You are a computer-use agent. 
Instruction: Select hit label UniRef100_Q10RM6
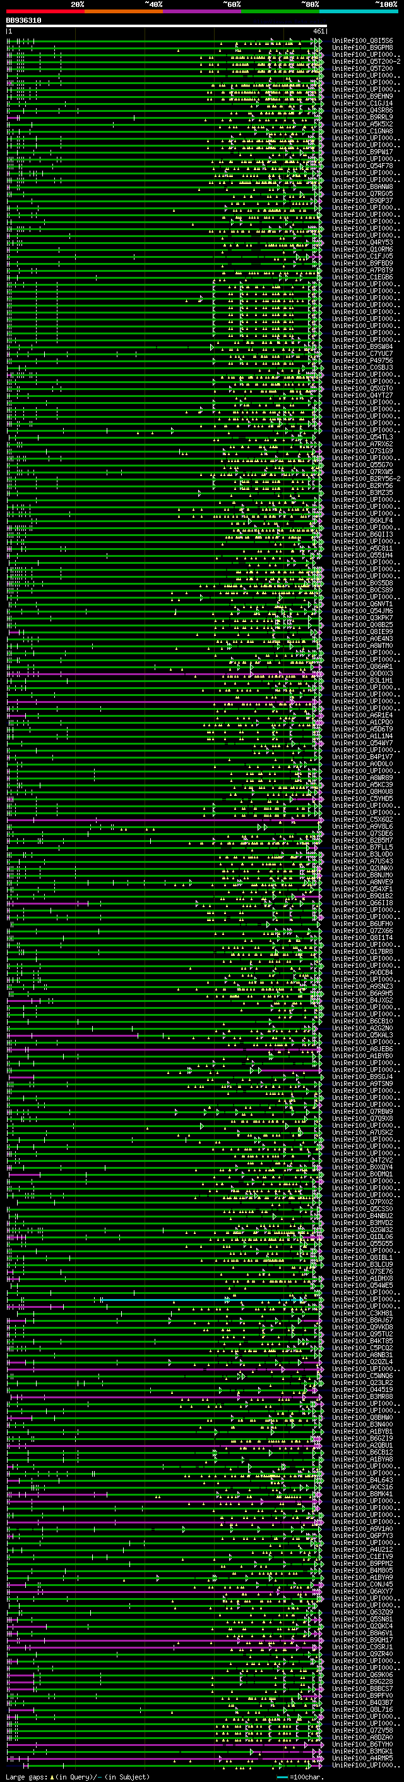(x=362, y=249)
